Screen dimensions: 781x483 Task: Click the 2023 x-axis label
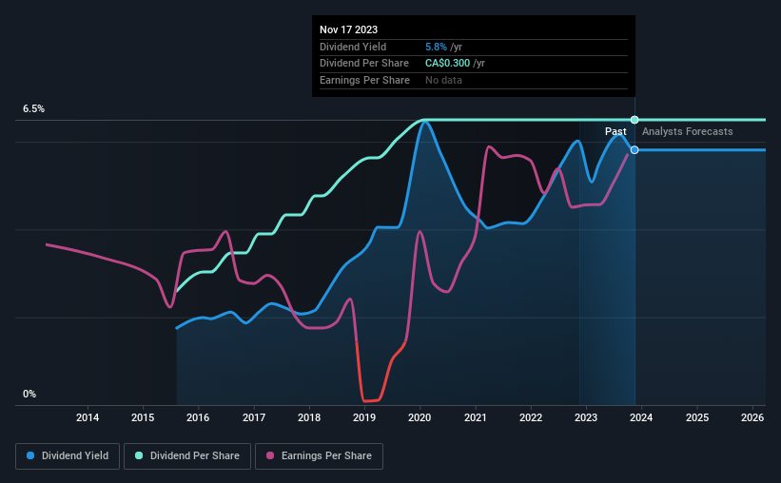(586, 417)
